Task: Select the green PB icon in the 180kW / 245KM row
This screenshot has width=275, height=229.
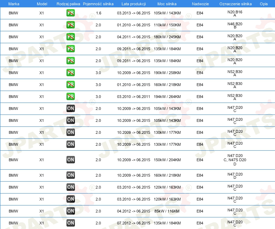Action: [70, 37]
